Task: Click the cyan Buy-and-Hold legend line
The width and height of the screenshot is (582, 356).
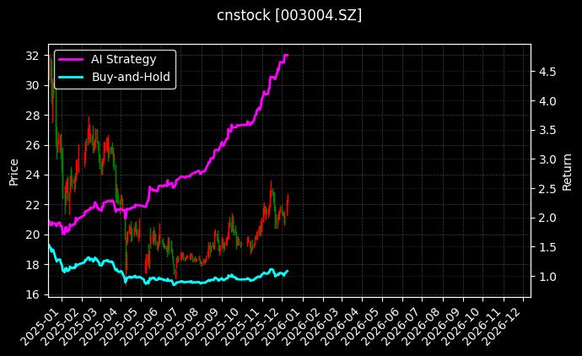Action: [71, 77]
